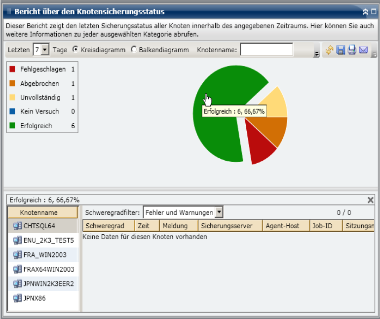Open the Schweregradfilter dropdown
Screen dimensions: 380x319
[219, 213]
